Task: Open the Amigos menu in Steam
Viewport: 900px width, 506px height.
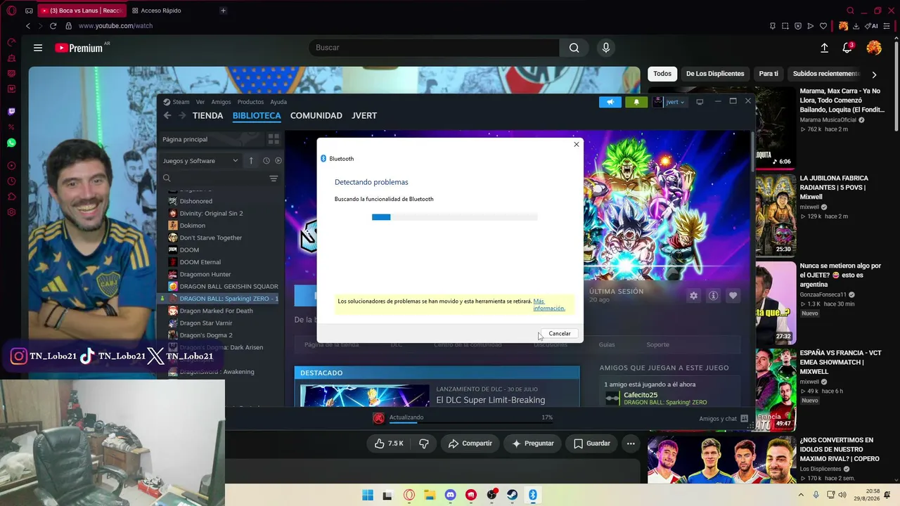Action: pos(221,102)
